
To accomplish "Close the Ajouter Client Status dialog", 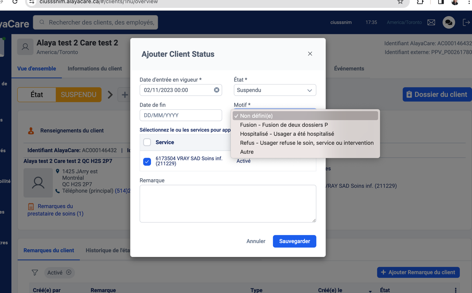I will coord(310,54).
